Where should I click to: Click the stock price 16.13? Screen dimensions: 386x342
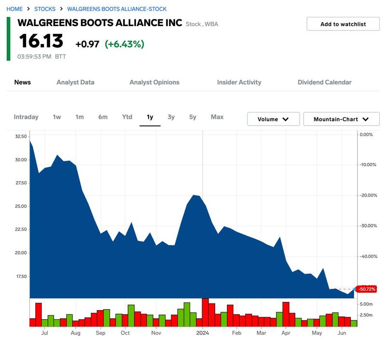coord(41,41)
